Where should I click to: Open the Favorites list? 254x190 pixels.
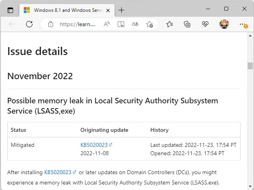pyautogui.click(x=170, y=24)
